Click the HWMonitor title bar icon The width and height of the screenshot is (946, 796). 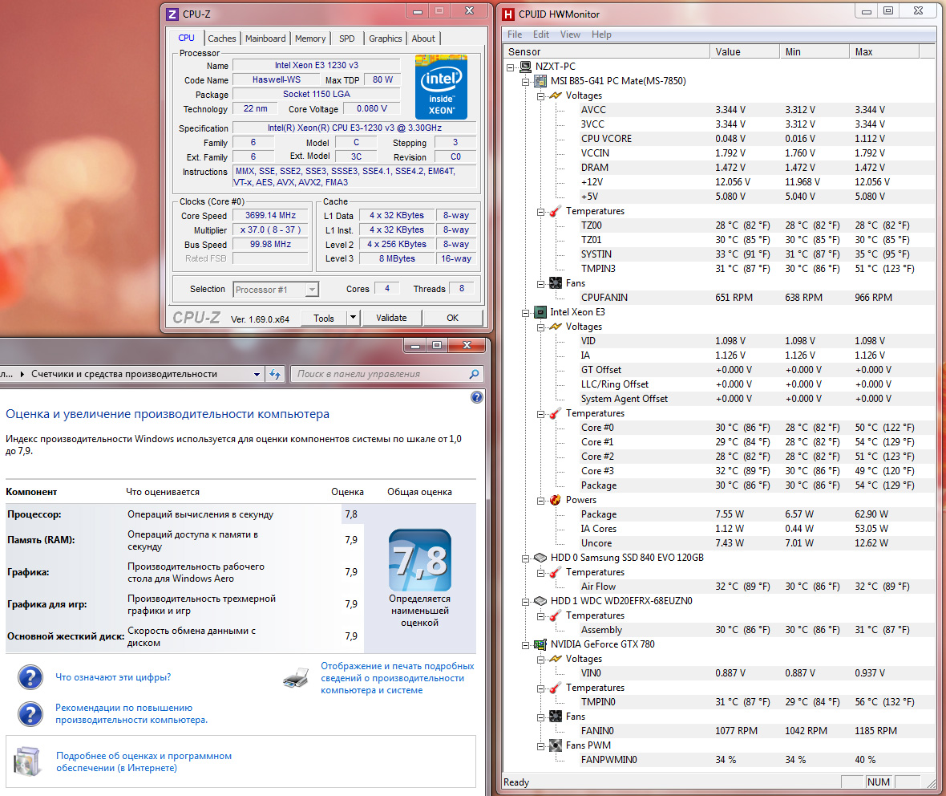click(x=508, y=14)
